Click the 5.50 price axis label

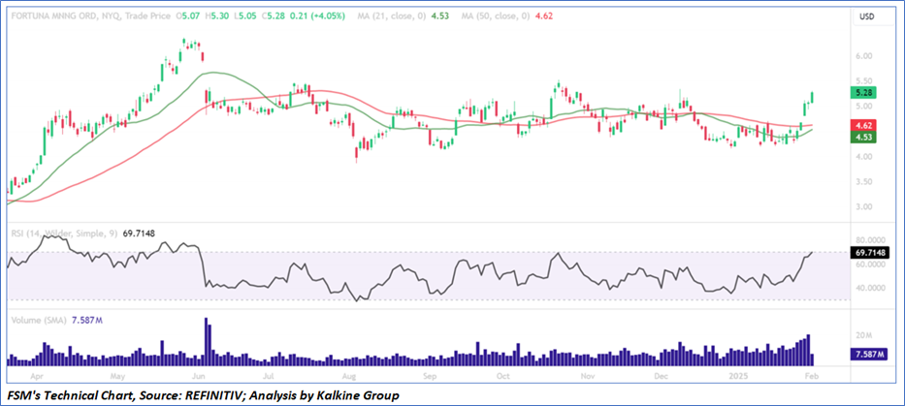pos(864,81)
